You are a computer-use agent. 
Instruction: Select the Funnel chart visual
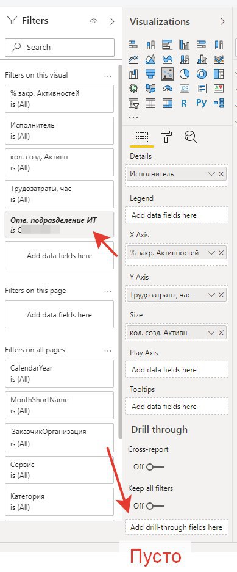150,74
